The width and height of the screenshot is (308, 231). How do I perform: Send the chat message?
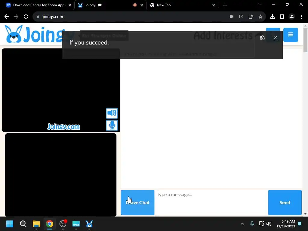(x=285, y=202)
